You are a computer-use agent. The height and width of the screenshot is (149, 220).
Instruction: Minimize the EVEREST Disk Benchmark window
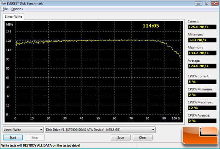pos(198,3)
